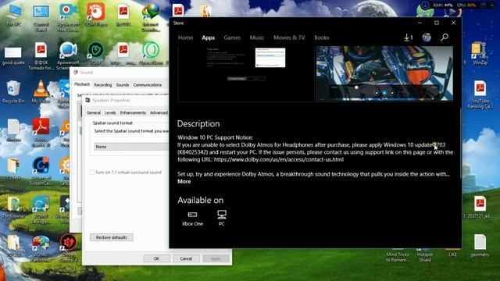Viewport: 500px width, 281px height.
Task: Open the geometry file icon
Action: [480, 245]
